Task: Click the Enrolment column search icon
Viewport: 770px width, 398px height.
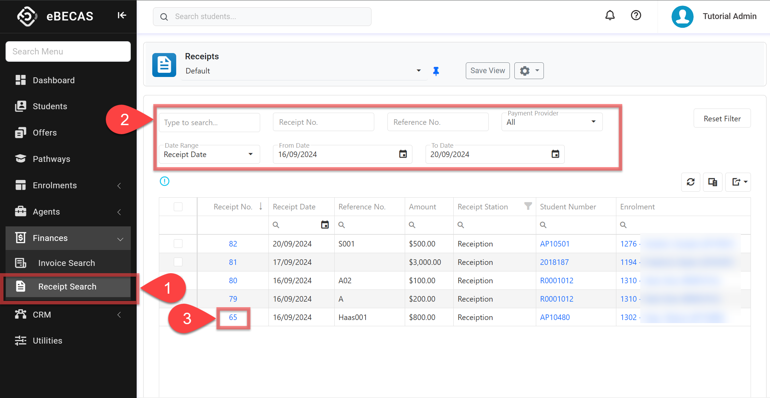Action: point(623,225)
